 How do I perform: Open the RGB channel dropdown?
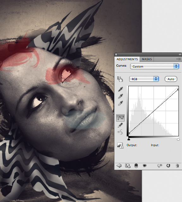tap(144, 79)
